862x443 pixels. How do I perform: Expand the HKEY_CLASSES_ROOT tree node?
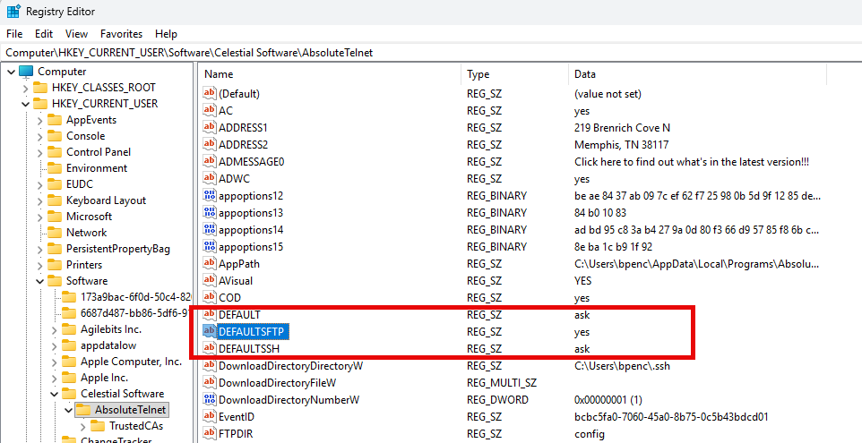point(25,88)
